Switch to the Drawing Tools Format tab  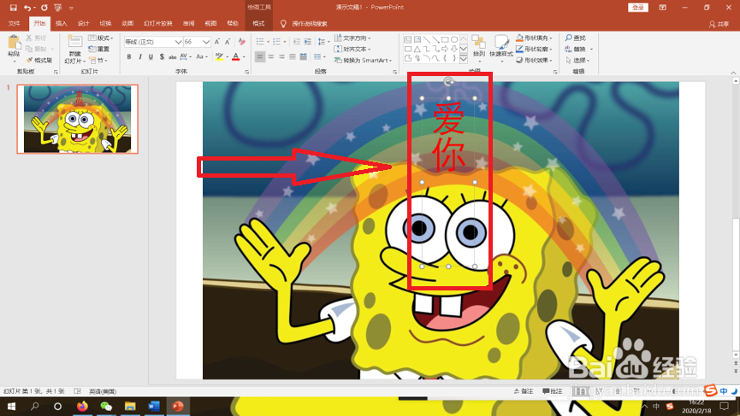point(258,24)
